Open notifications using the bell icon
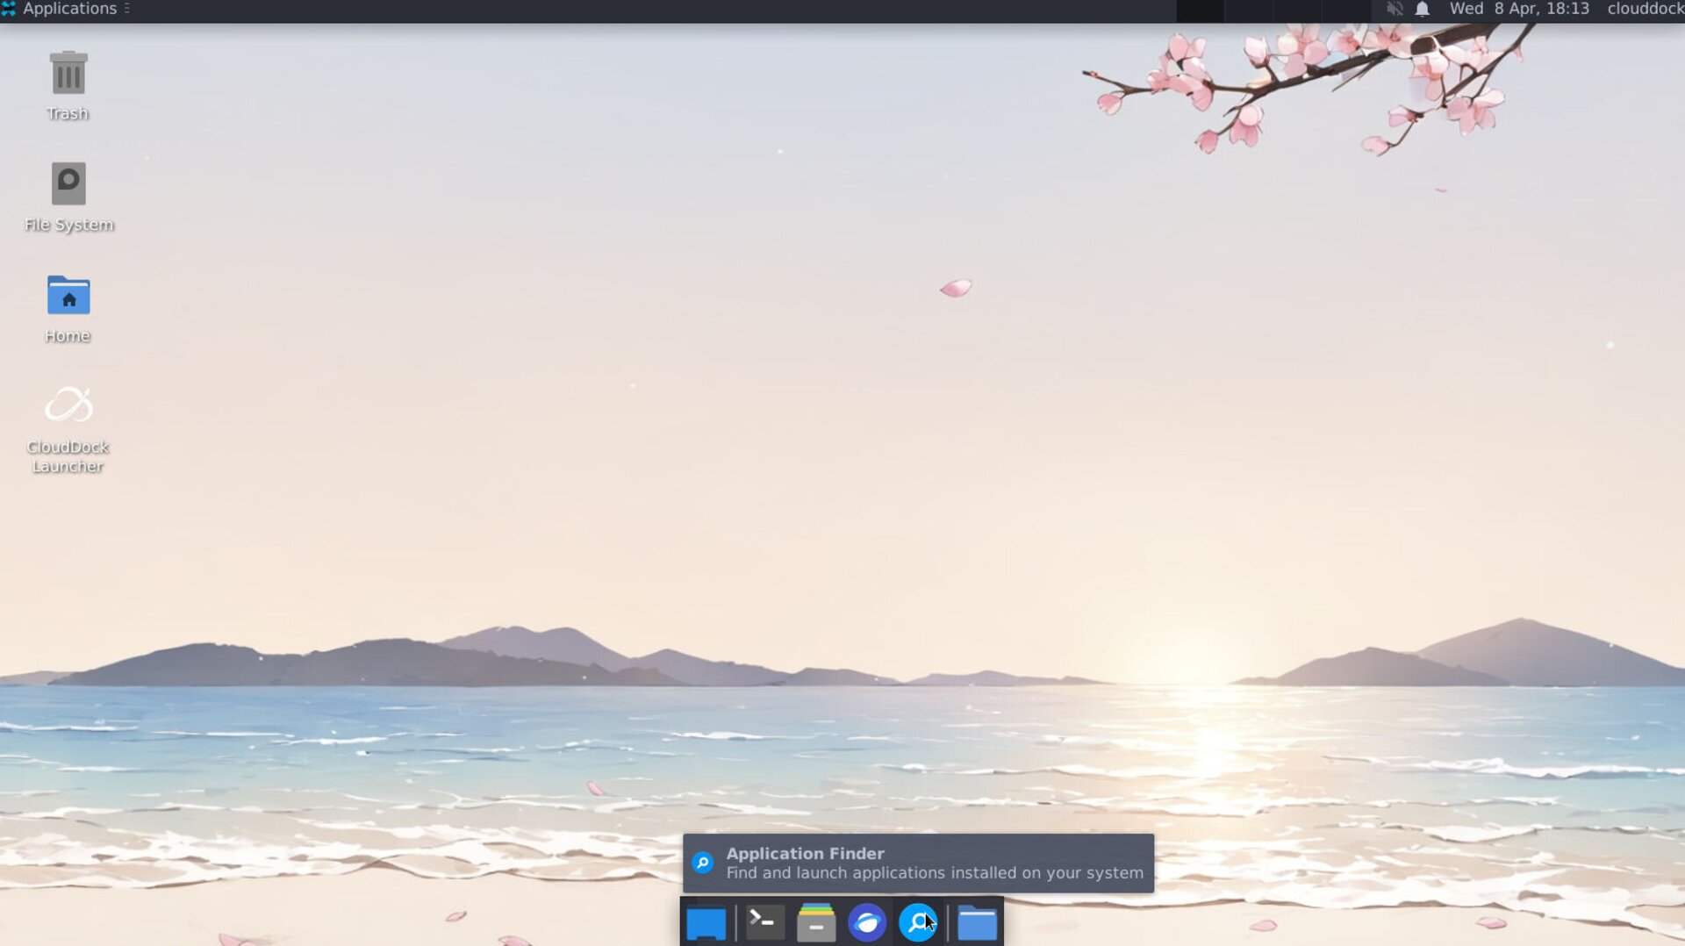Screen dimensions: 1685x946 coord(1423,9)
